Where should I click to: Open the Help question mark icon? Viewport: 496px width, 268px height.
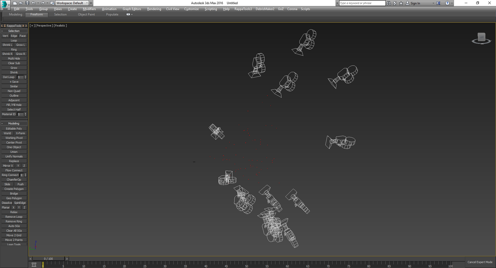tap(447, 3)
